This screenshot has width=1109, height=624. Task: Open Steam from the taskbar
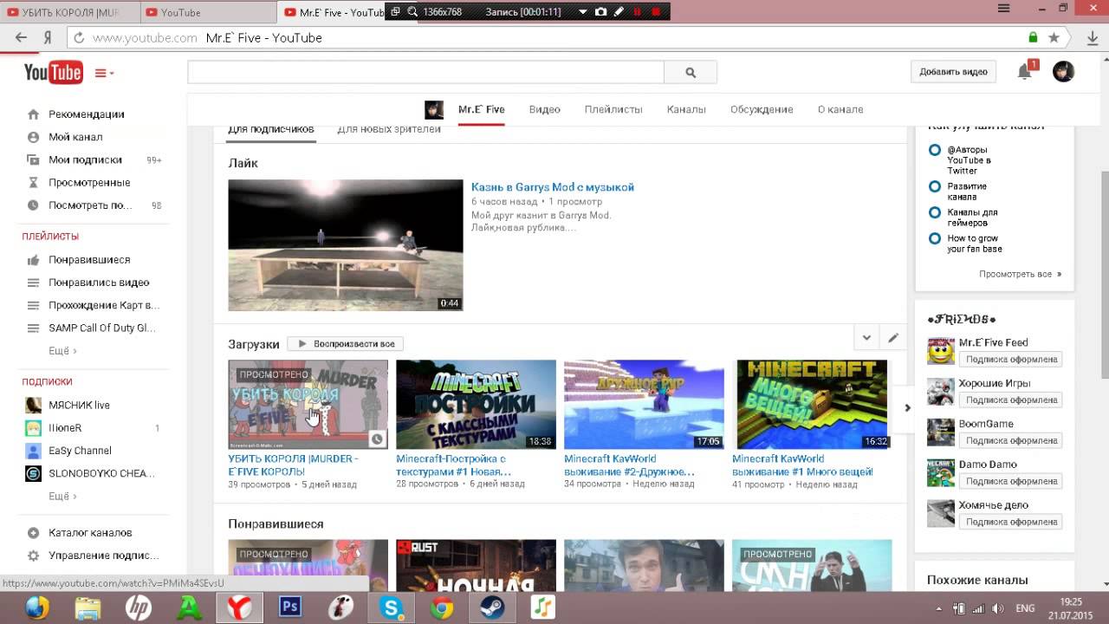click(x=492, y=608)
